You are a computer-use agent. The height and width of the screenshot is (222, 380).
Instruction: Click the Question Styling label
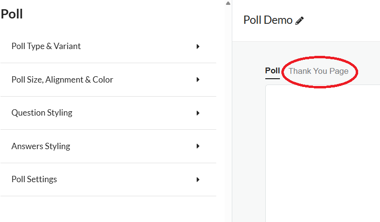tap(42, 113)
